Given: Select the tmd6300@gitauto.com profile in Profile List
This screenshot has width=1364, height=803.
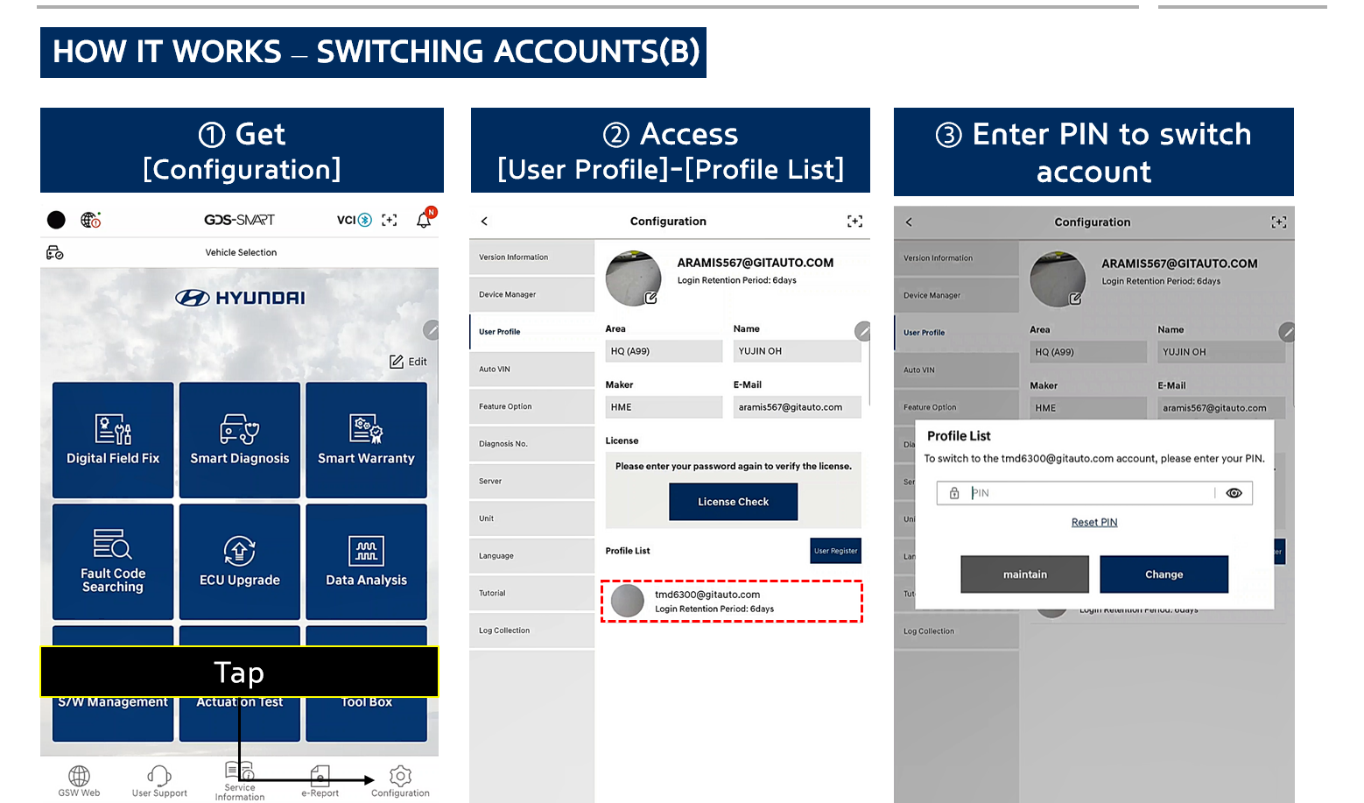Looking at the screenshot, I should (732, 601).
